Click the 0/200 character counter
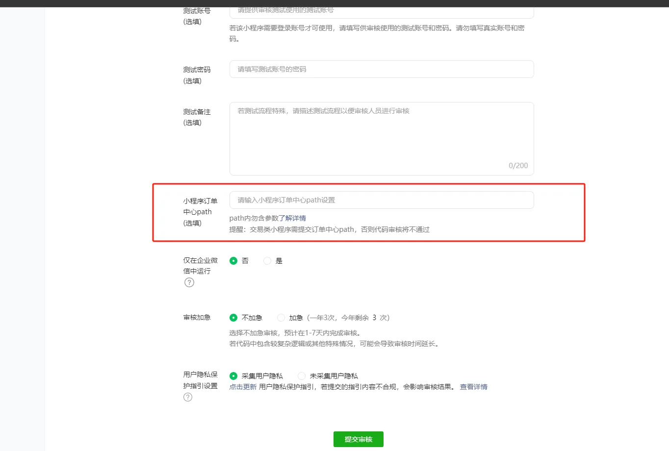The image size is (669, 451). (518, 166)
